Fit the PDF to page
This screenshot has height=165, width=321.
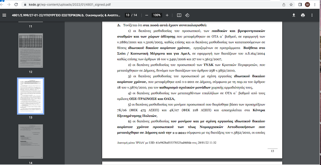coord(179,15)
